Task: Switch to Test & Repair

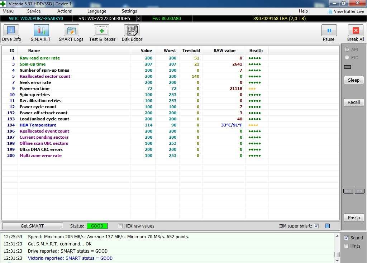Action: tap(102, 33)
